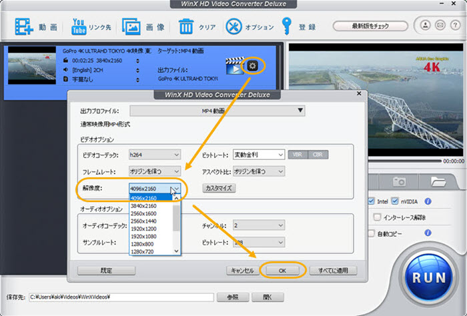
Task: Open the YouTube link (リンク先) tool
Action: point(79,27)
